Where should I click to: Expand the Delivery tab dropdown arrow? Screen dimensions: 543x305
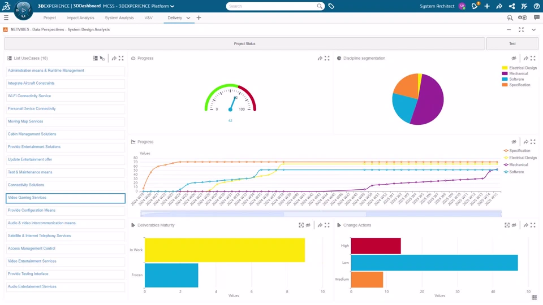188,18
